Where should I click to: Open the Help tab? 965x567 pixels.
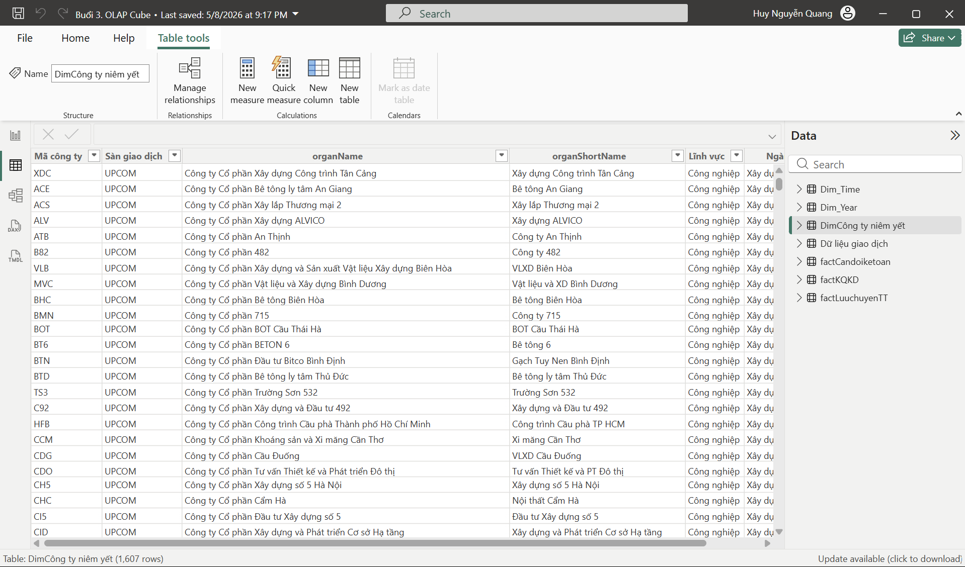(124, 38)
